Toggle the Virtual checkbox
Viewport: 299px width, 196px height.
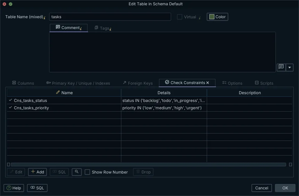180,17
